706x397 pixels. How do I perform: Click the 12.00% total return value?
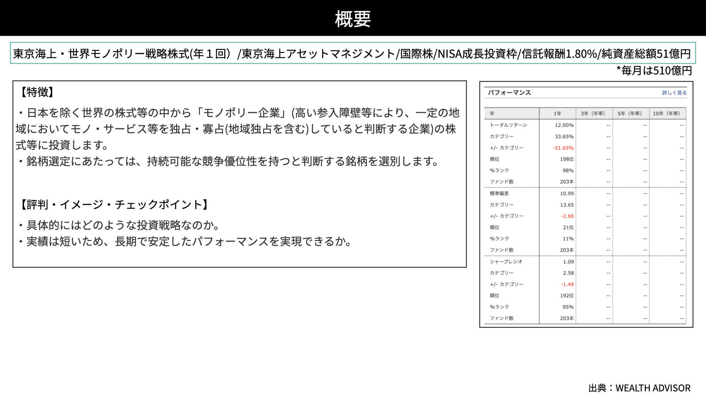tap(564, 125)
